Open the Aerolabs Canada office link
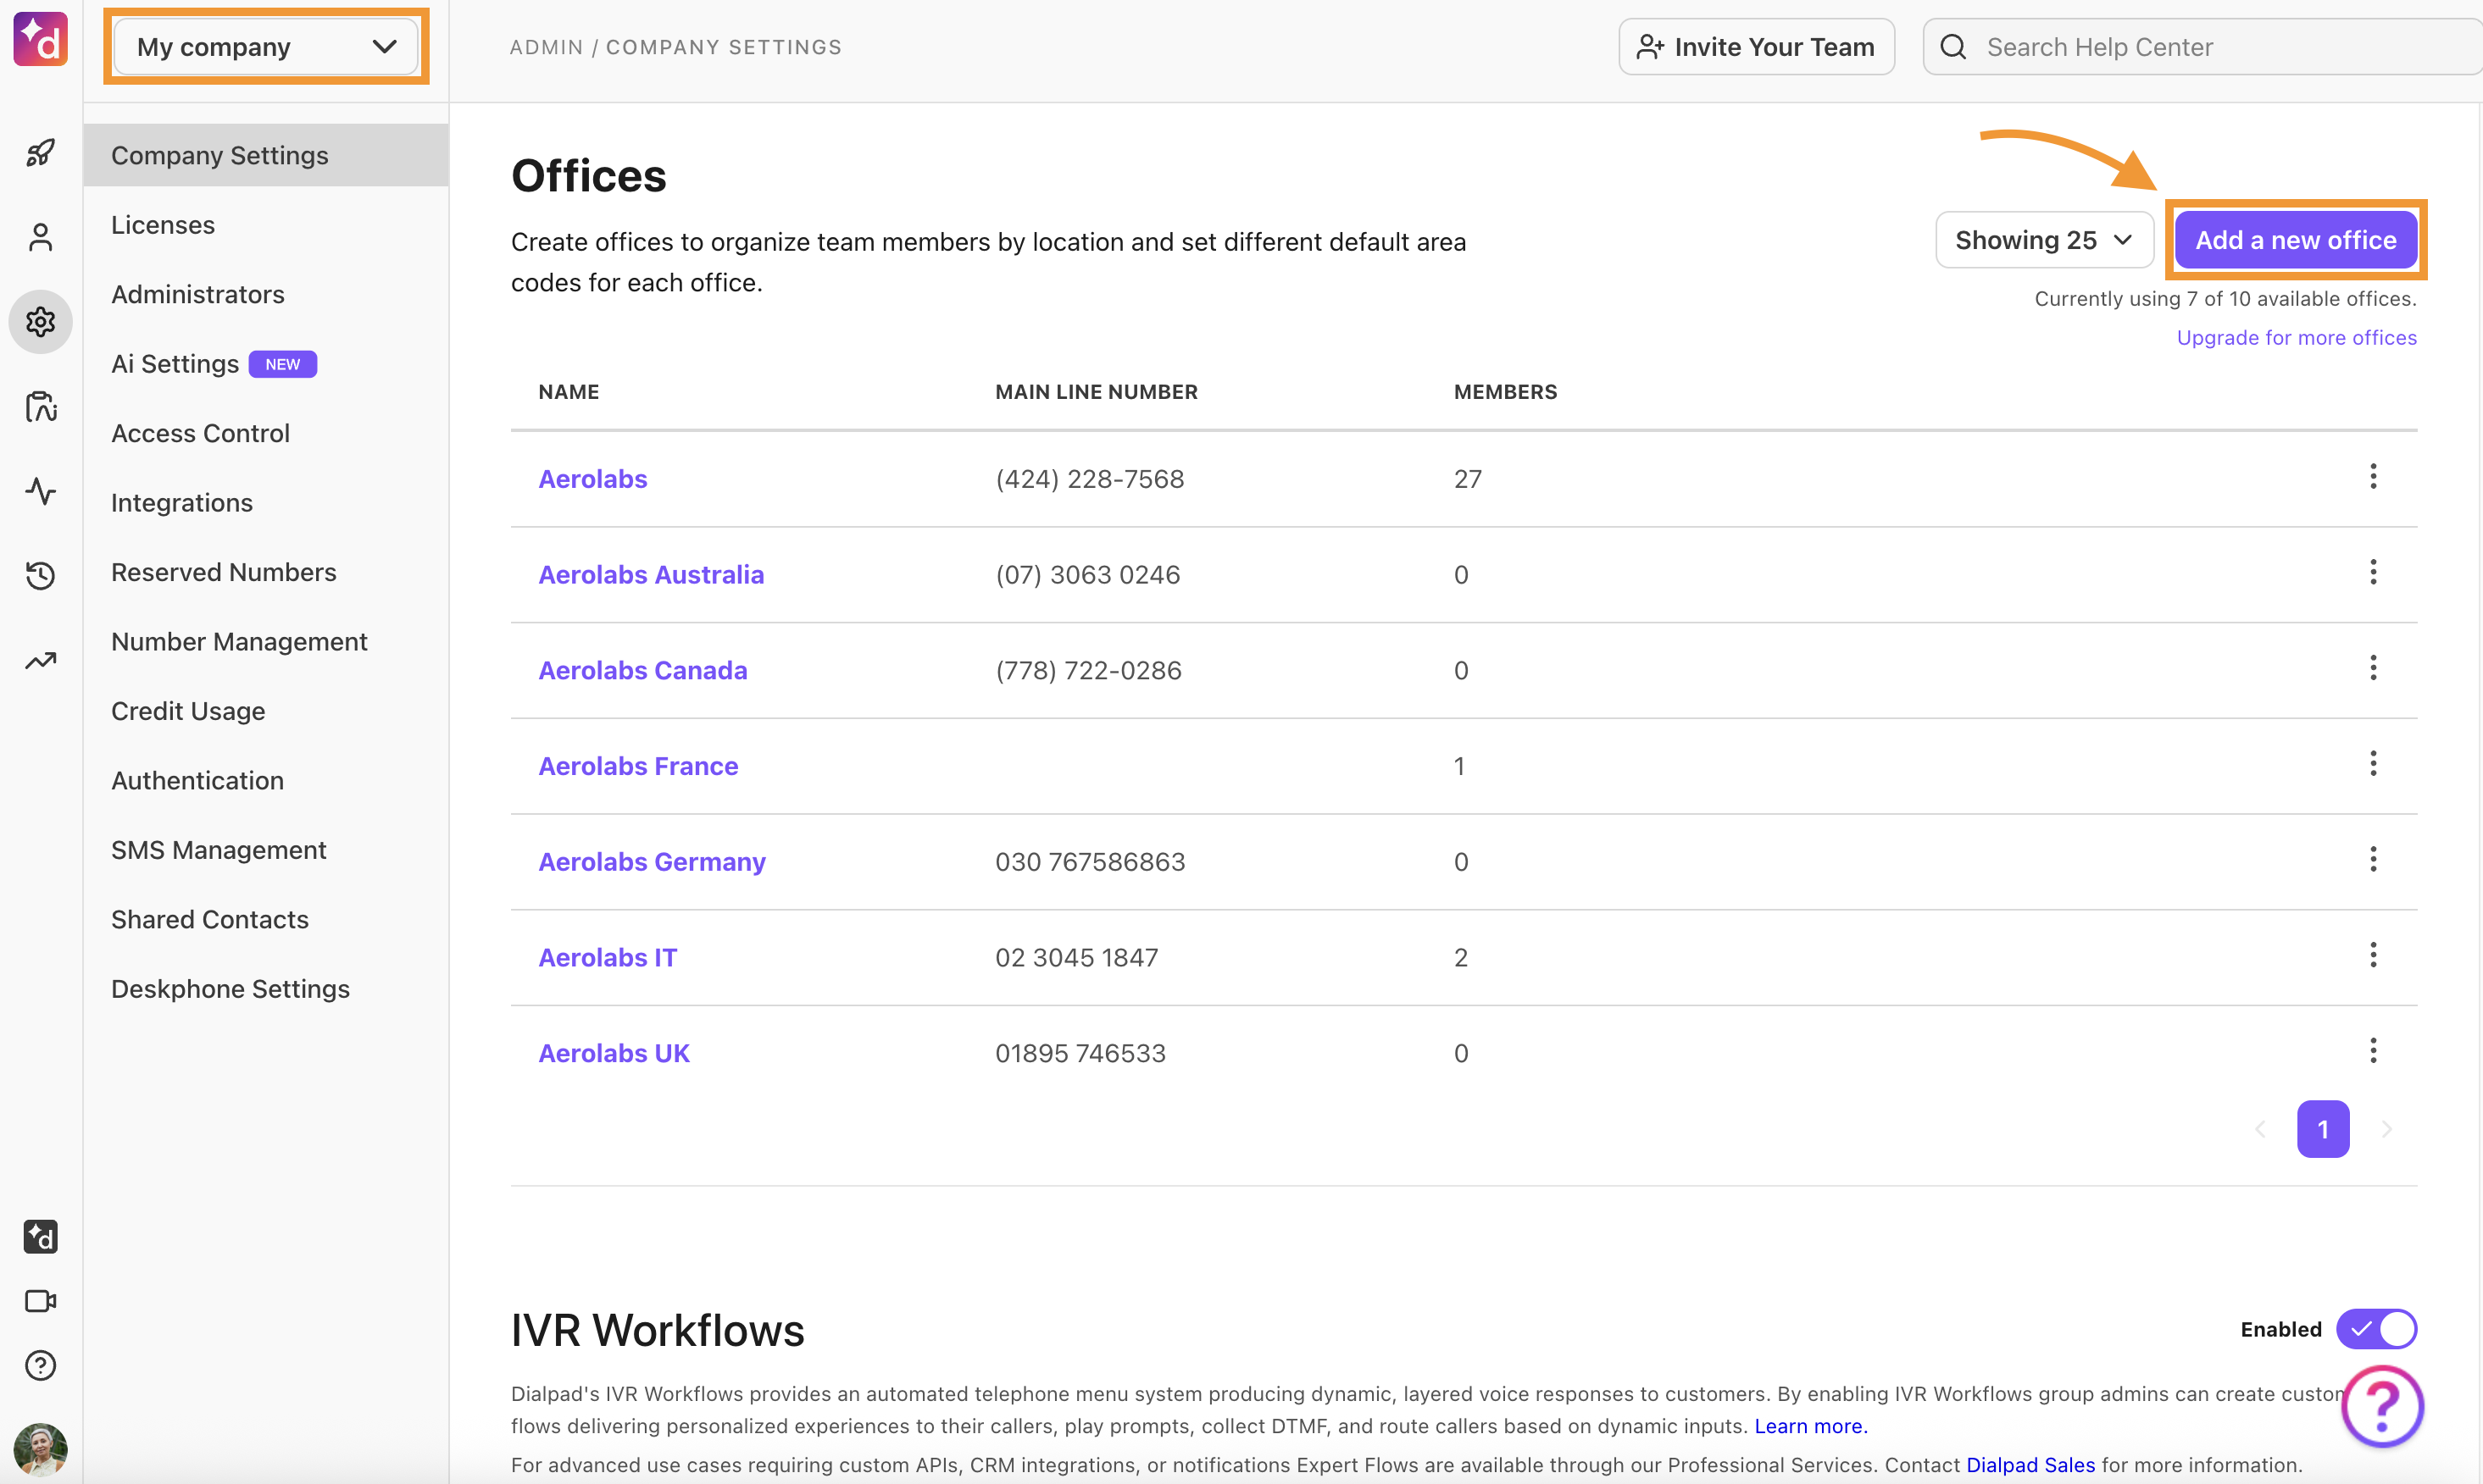The height and width of the screenshot is (1484, 2483). coord(643,670)
